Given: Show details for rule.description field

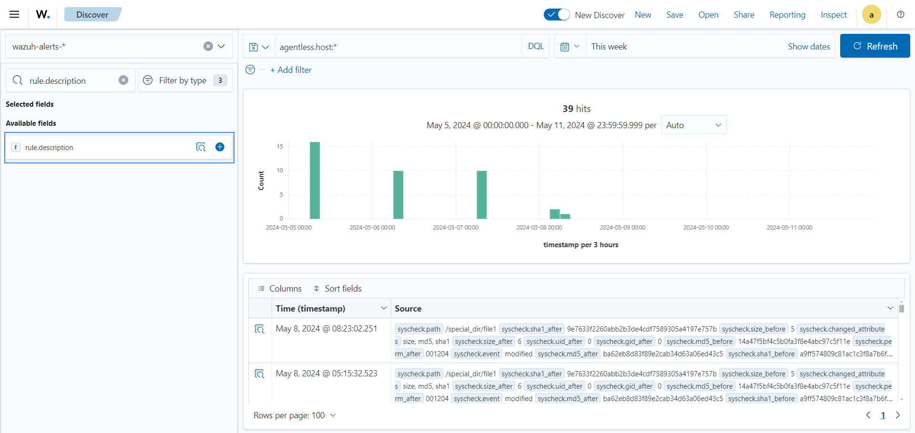Looking at the screenshot, I should [x=201, y=147].
